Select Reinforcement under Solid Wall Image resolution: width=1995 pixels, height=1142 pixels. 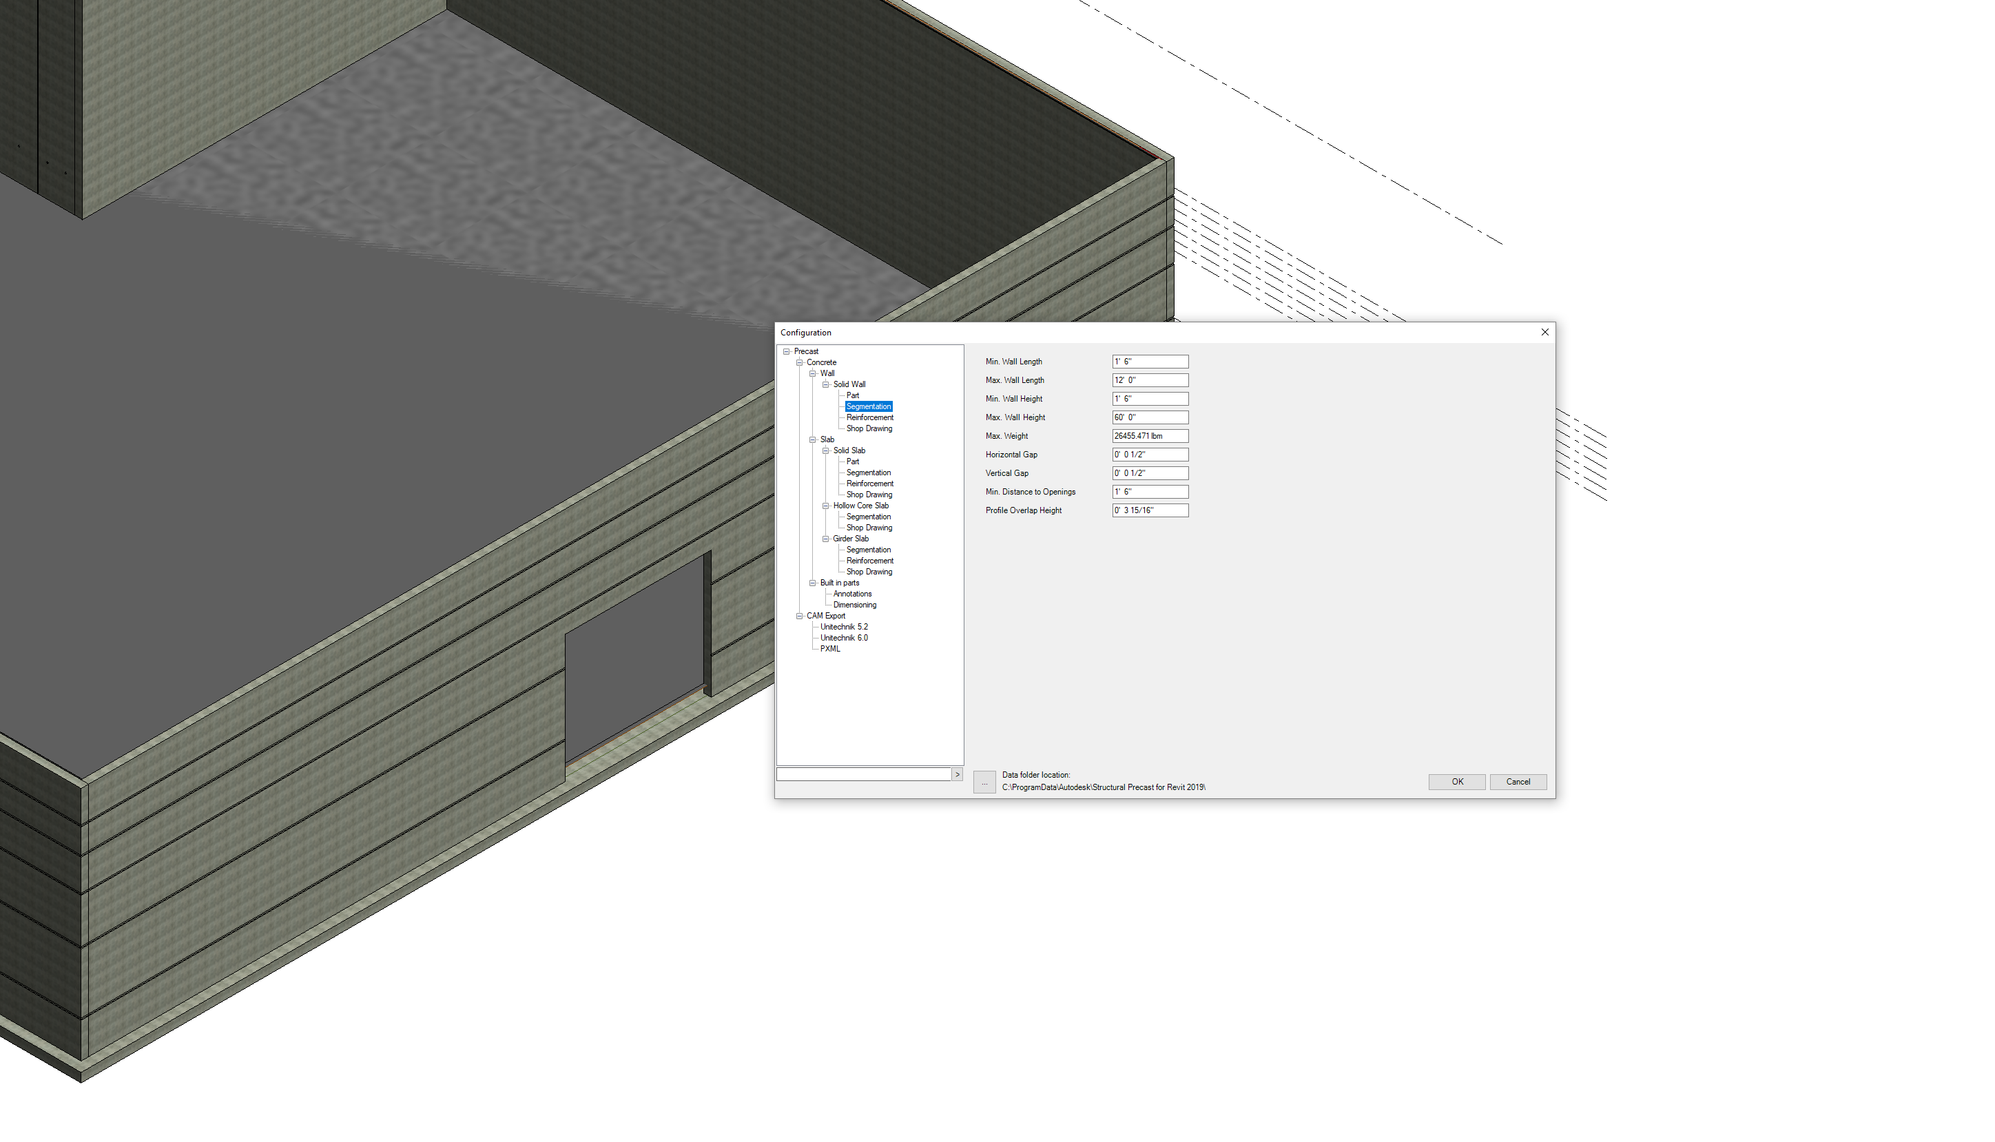pyautogui.click(x=869, y=417)
